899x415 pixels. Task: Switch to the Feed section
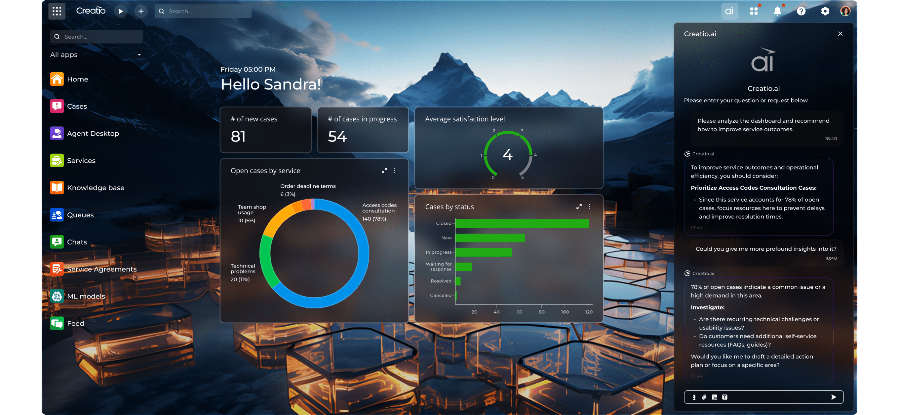(x=57, y=323)
